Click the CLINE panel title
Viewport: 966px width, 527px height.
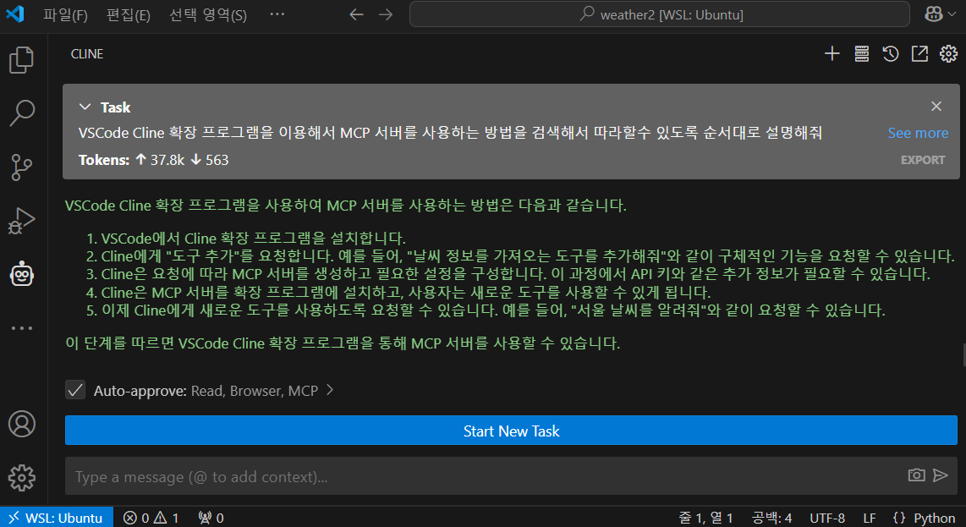87,53
